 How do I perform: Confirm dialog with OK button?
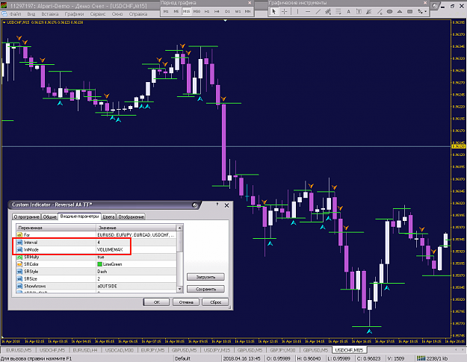coord(156,302)
